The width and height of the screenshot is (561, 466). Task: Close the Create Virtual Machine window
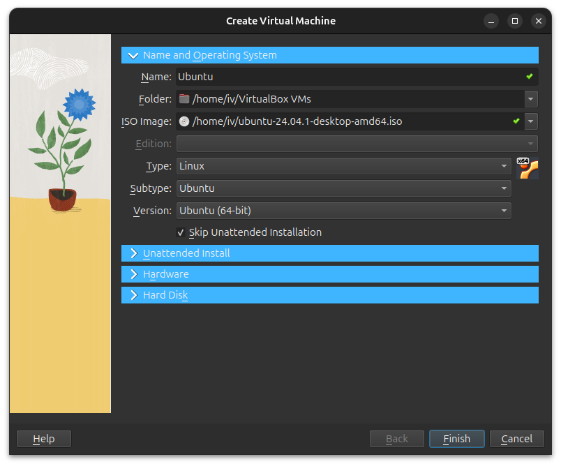539,21
